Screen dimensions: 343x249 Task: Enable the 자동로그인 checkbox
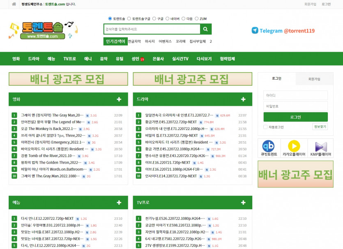coord(265,127)
